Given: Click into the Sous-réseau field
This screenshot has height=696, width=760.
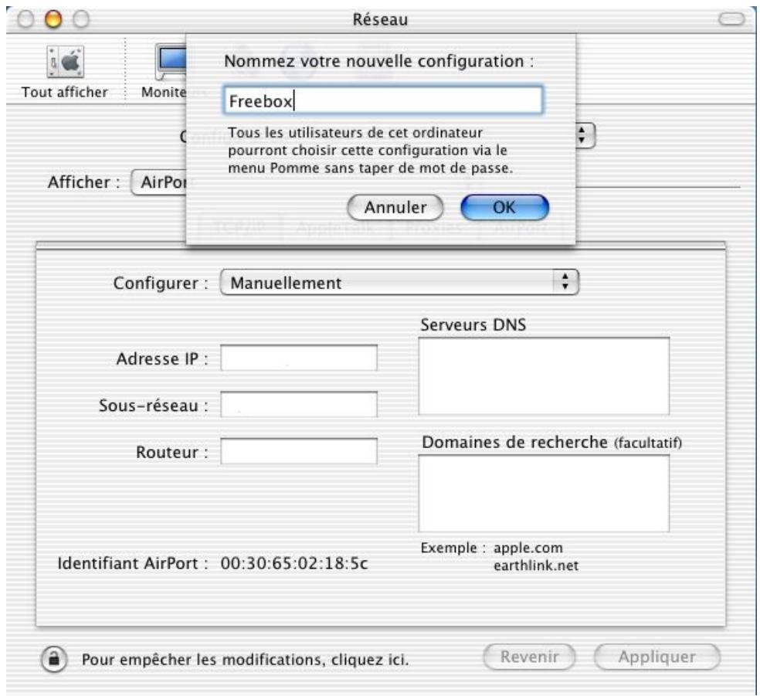Looking at the screenshot, I should click(x=299, y=404).
